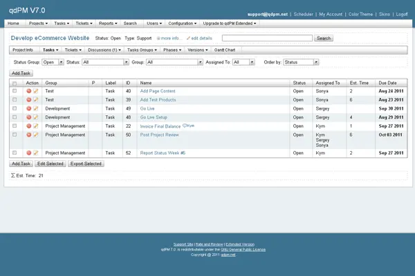Delete Report Status Week #6 task
The width and height of the screenshot is (415, 276).
point(28,153)
